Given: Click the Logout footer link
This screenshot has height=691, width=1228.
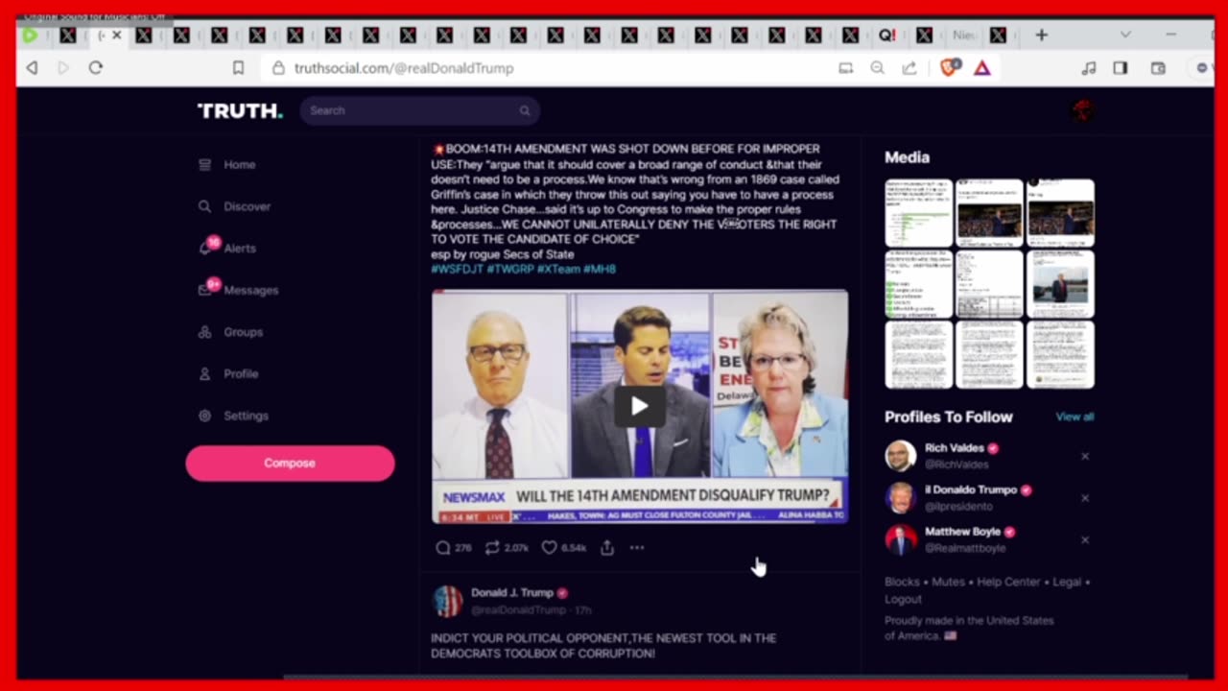Looking at the screenshot, I should (x=903, y=599).
